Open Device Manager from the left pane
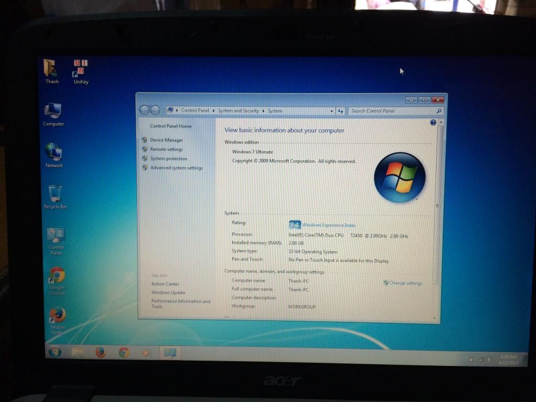Image resolution: width=536 pixels, height=402 pixels. 166,140
